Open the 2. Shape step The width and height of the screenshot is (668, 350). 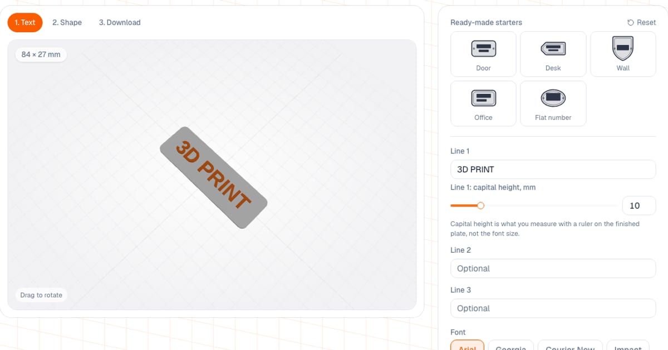tap(67, 23)
